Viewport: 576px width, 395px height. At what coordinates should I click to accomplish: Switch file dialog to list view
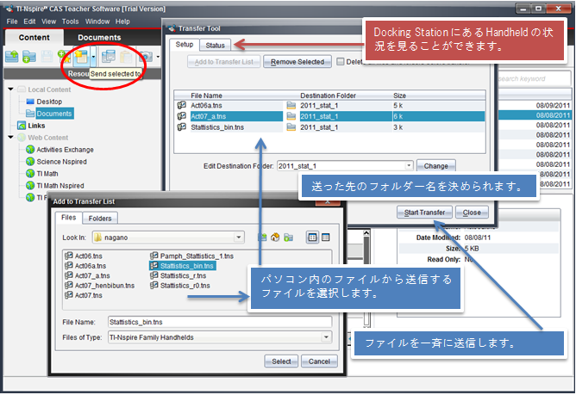point(313,238)
